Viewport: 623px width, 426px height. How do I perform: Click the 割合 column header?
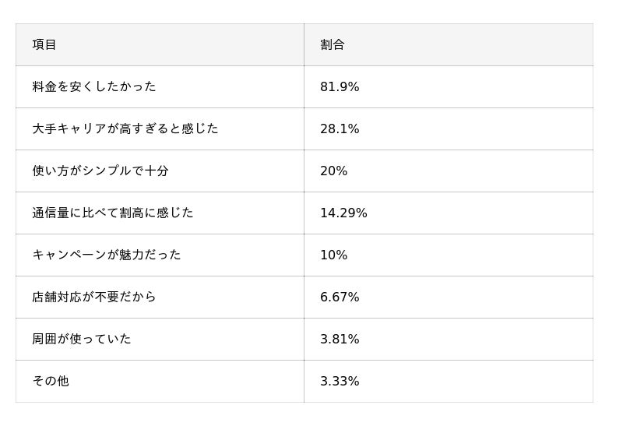pyautogui.click(x=333, y=45)
